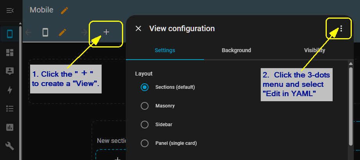Open the History bar chart icon
360x160 pixels.
pos(10,127)
